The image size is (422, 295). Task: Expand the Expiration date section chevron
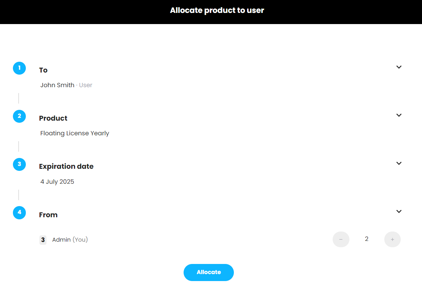point(399,163)
